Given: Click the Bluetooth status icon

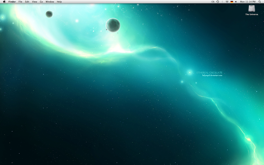Looking at the screenshot, I should 222,2.
